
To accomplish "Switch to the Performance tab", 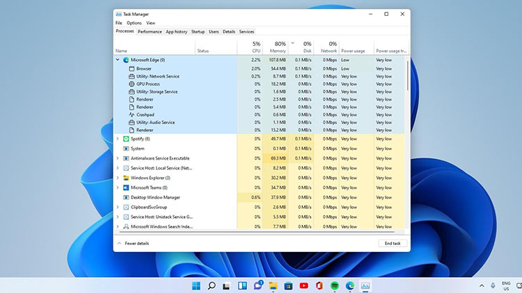I will [150, 31].
